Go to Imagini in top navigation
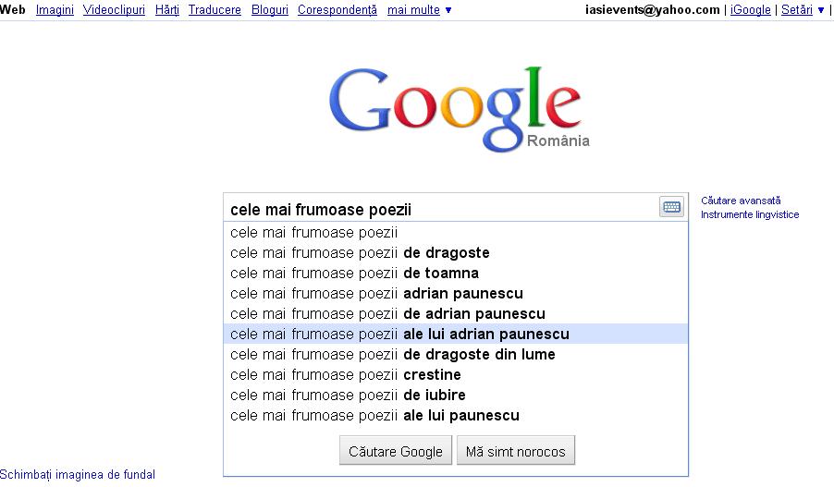 (55, 10)
